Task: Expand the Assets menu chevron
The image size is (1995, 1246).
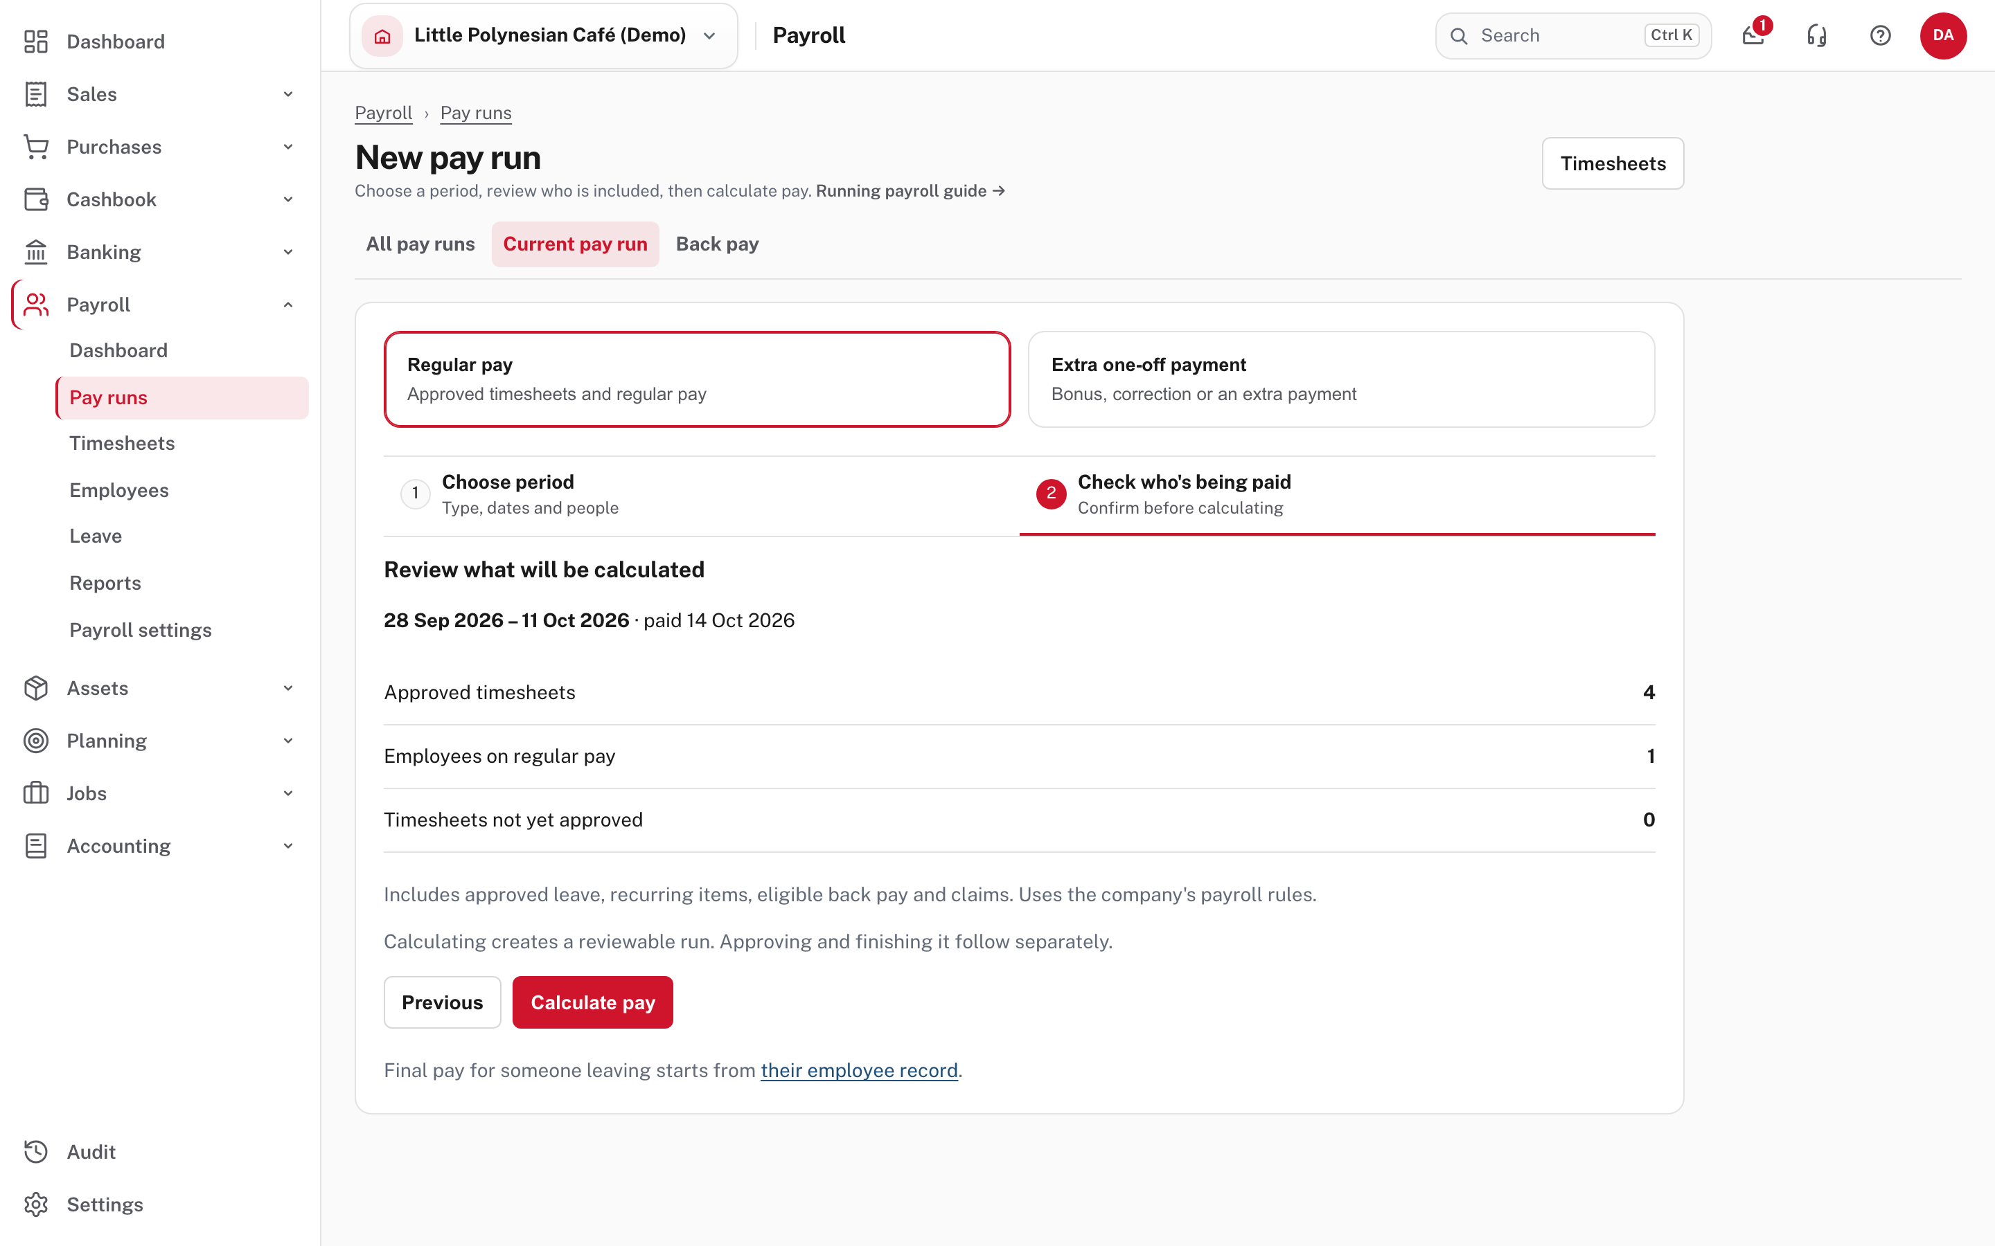Action: tap(287, 688)
